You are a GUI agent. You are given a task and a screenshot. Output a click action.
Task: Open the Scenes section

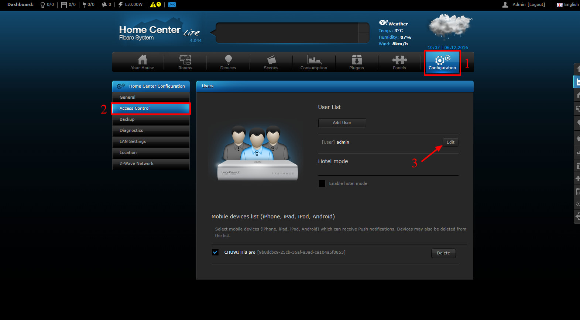tap(271, 62)
